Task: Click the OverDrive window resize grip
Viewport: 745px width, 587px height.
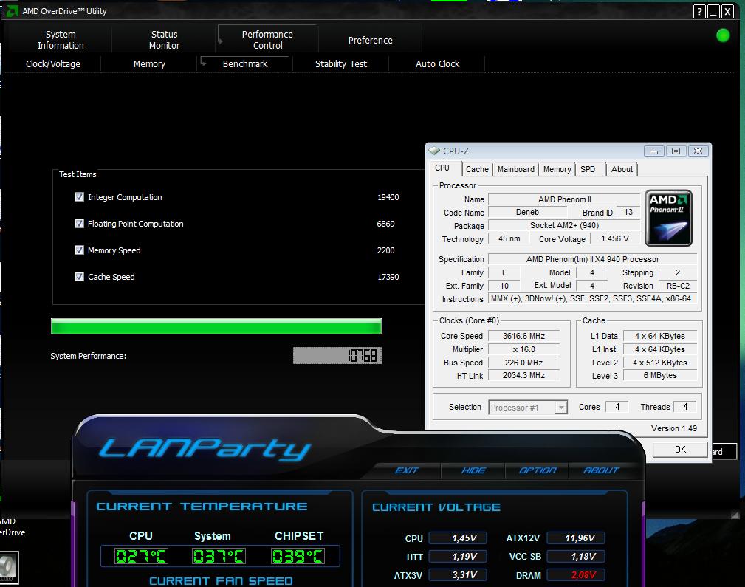Action: (x=735, y=515)
